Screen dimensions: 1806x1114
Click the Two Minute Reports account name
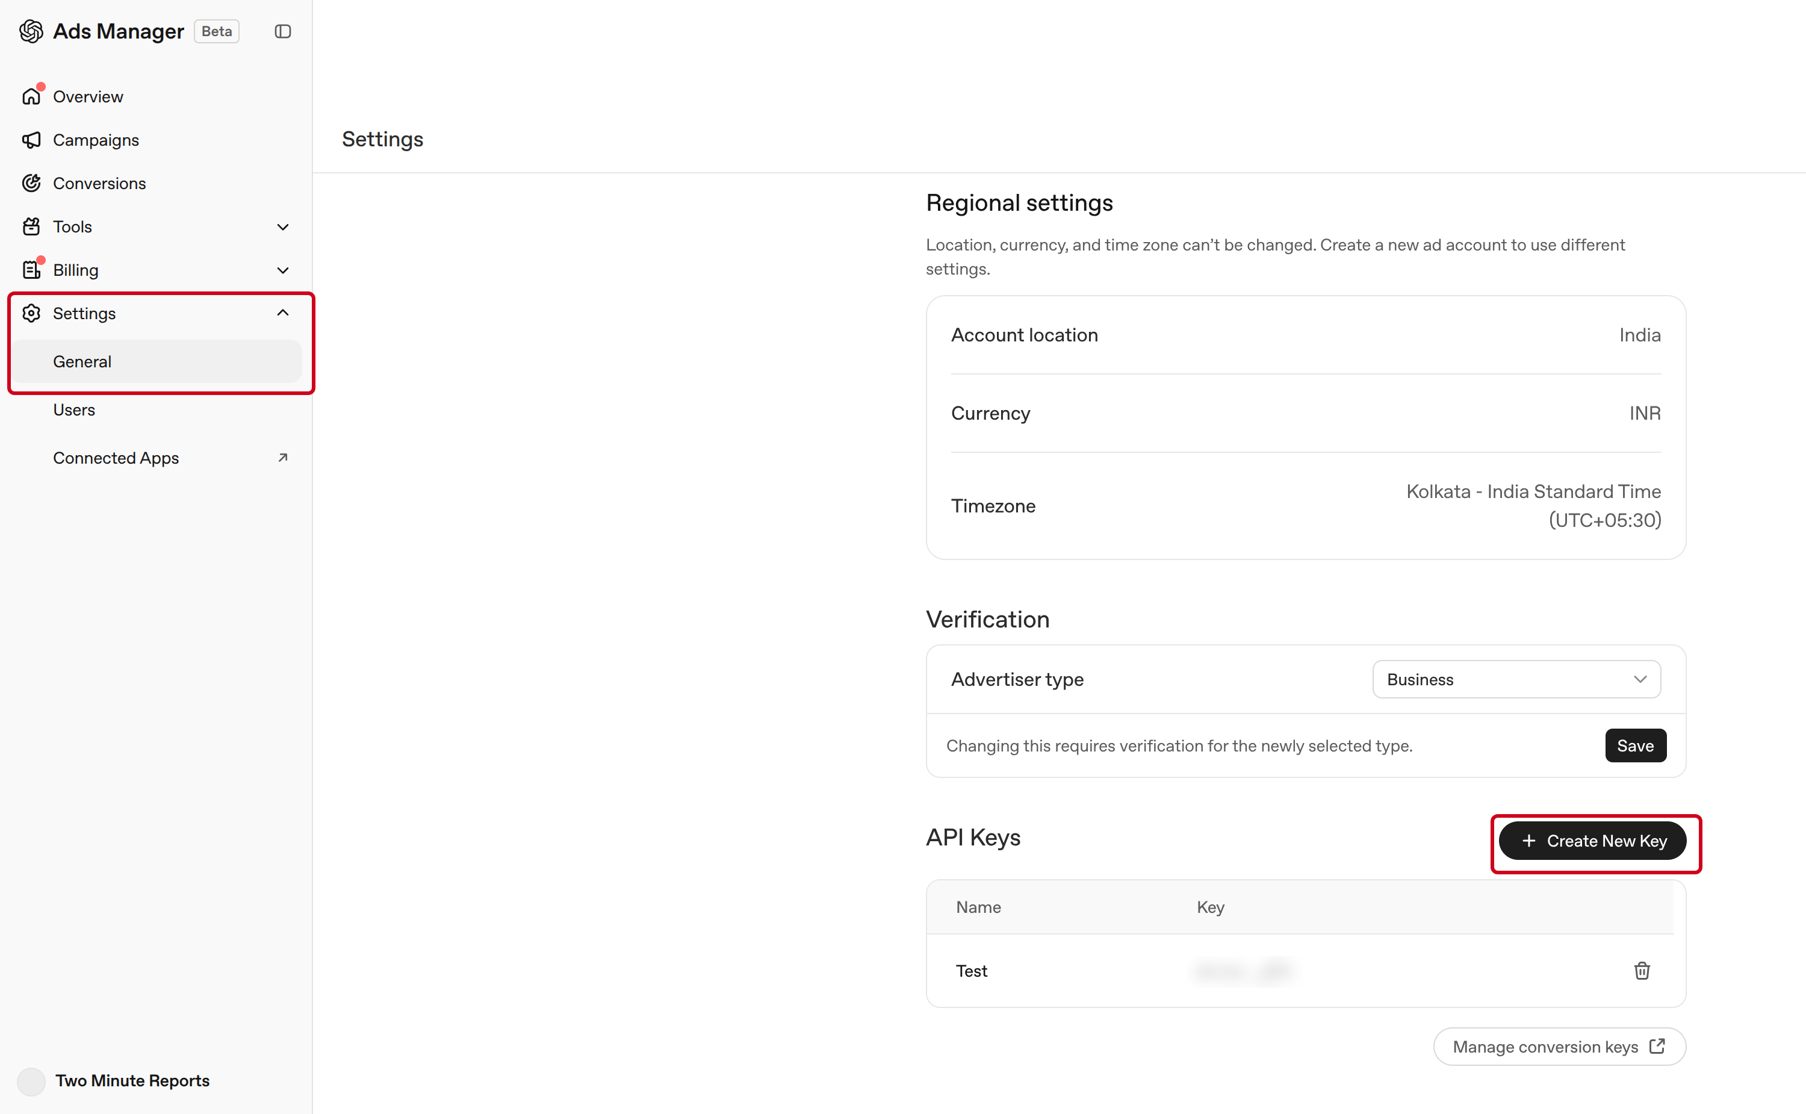pos(132,1081)
